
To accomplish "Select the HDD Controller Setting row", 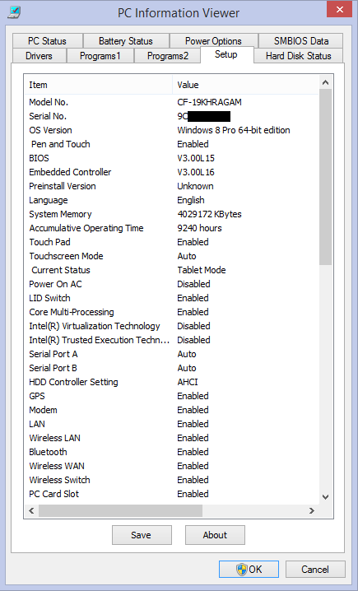I will [171, 382].
